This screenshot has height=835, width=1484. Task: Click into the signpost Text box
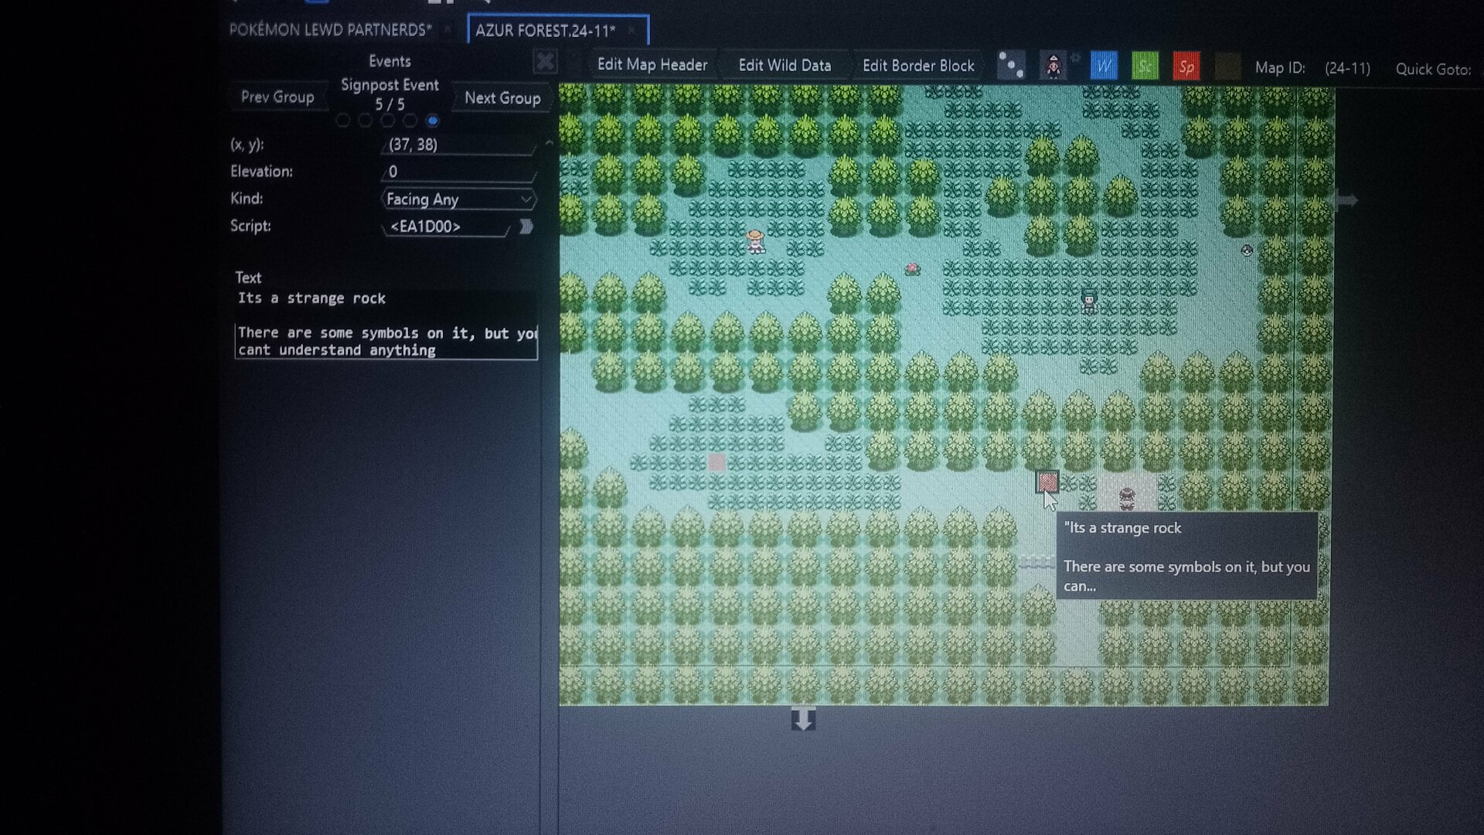click(x=386, y=325)
